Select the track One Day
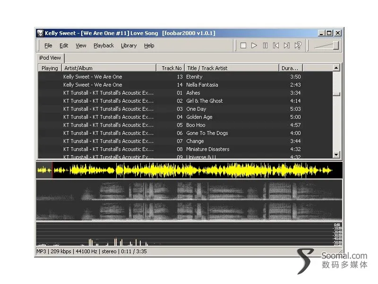This screenshot has height=284, width=378. pos(196,109)
